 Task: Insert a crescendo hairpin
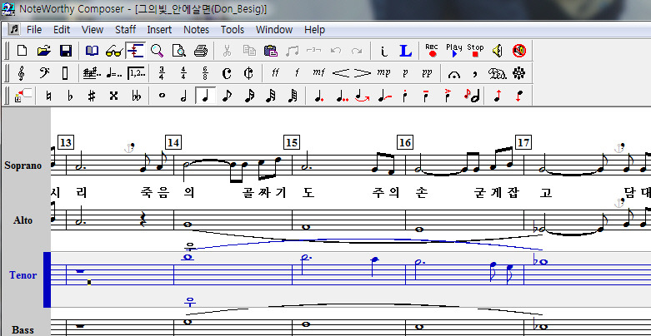[x=340, y=73]
